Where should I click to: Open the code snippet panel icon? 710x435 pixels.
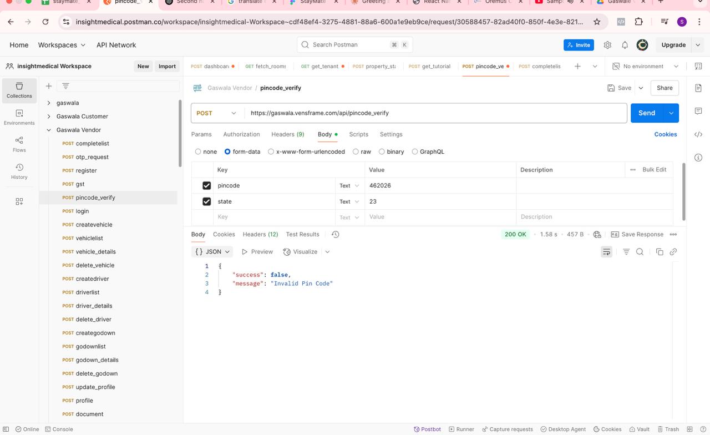[x=698, y=134]
